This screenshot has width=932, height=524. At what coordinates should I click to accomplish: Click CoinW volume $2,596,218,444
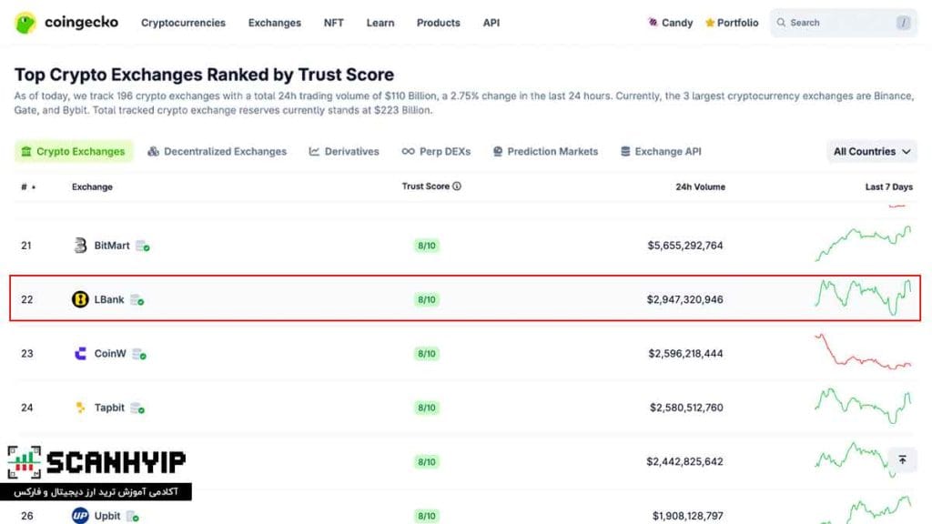tap(685, 354)
